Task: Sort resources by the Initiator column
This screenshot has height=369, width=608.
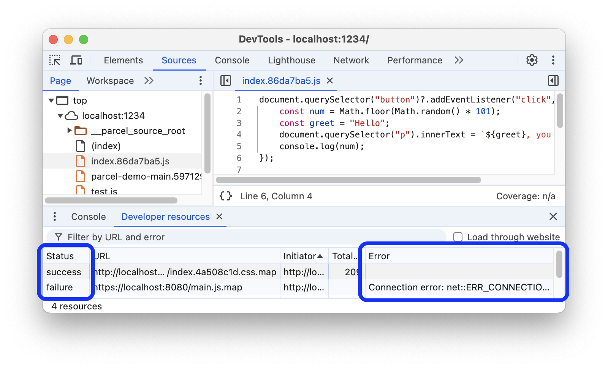Action: pos(304,256)
